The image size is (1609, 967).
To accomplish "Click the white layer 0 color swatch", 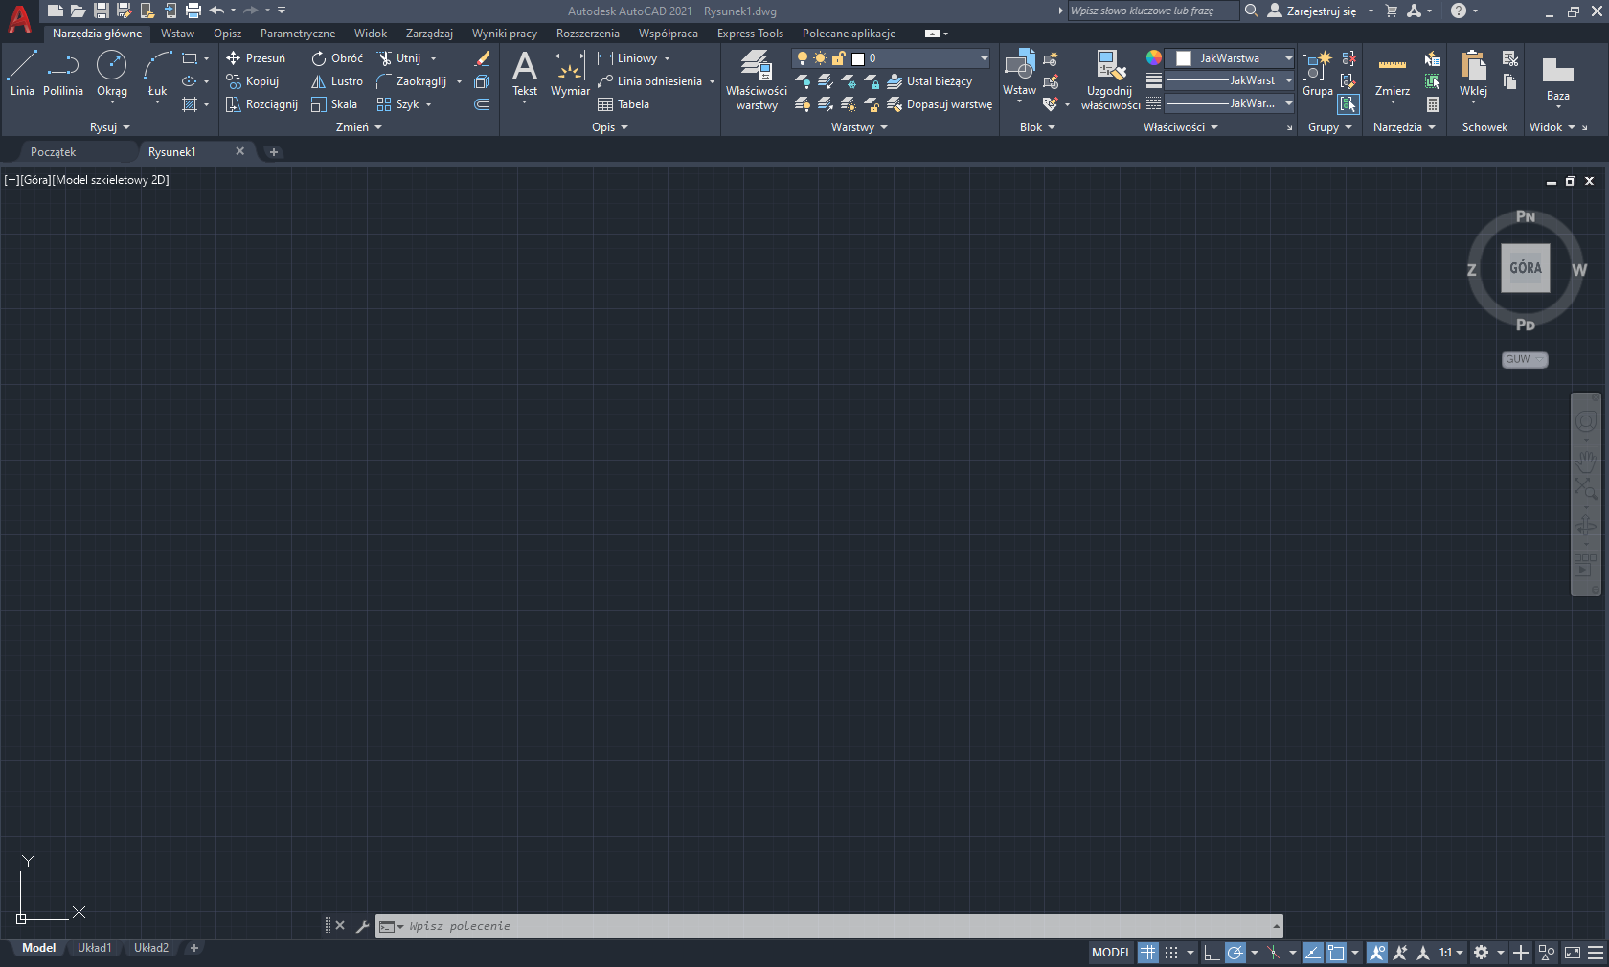I will [858, 59].
